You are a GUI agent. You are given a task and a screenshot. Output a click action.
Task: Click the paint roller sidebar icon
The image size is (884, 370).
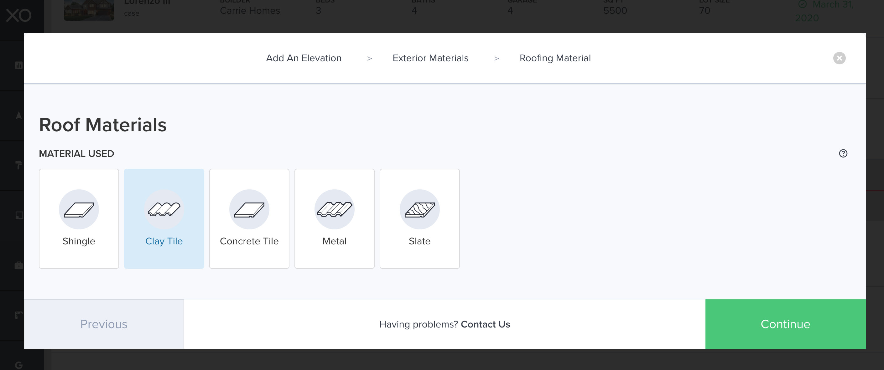pos(19,165)
